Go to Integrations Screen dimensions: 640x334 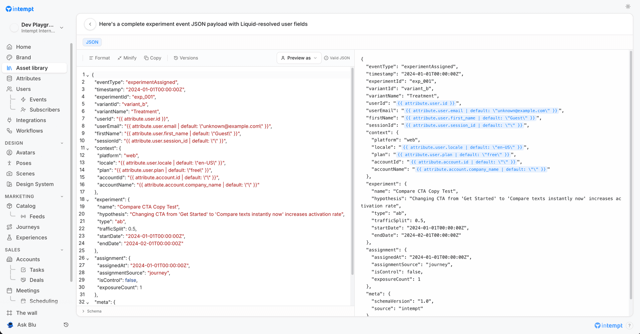34,120
